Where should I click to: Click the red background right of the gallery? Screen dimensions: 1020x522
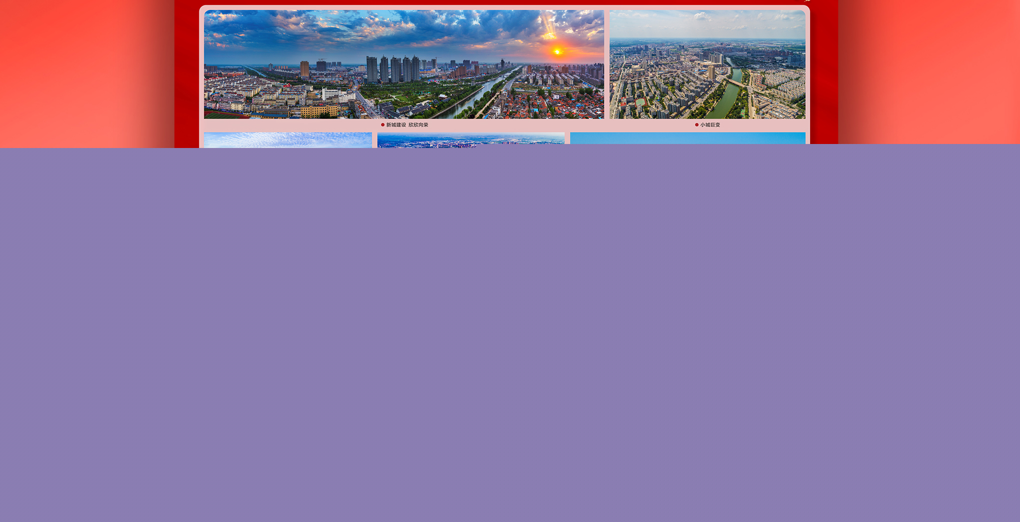[x=930, y=75]
